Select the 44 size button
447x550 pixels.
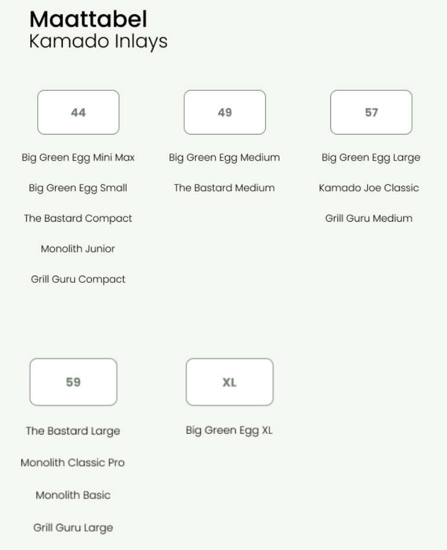pos(79,112)
